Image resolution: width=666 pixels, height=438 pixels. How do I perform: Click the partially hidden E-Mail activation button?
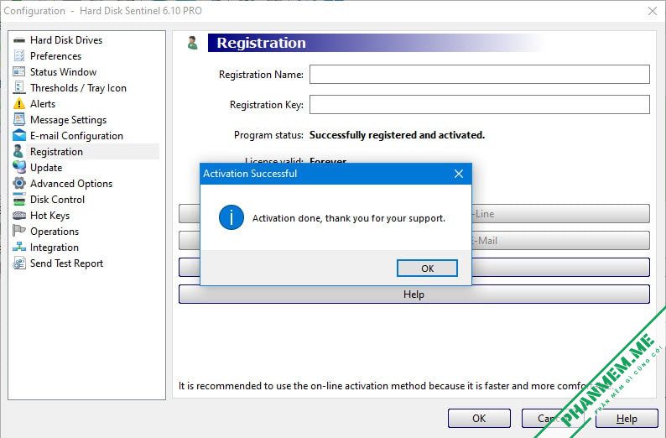(560, 241)
